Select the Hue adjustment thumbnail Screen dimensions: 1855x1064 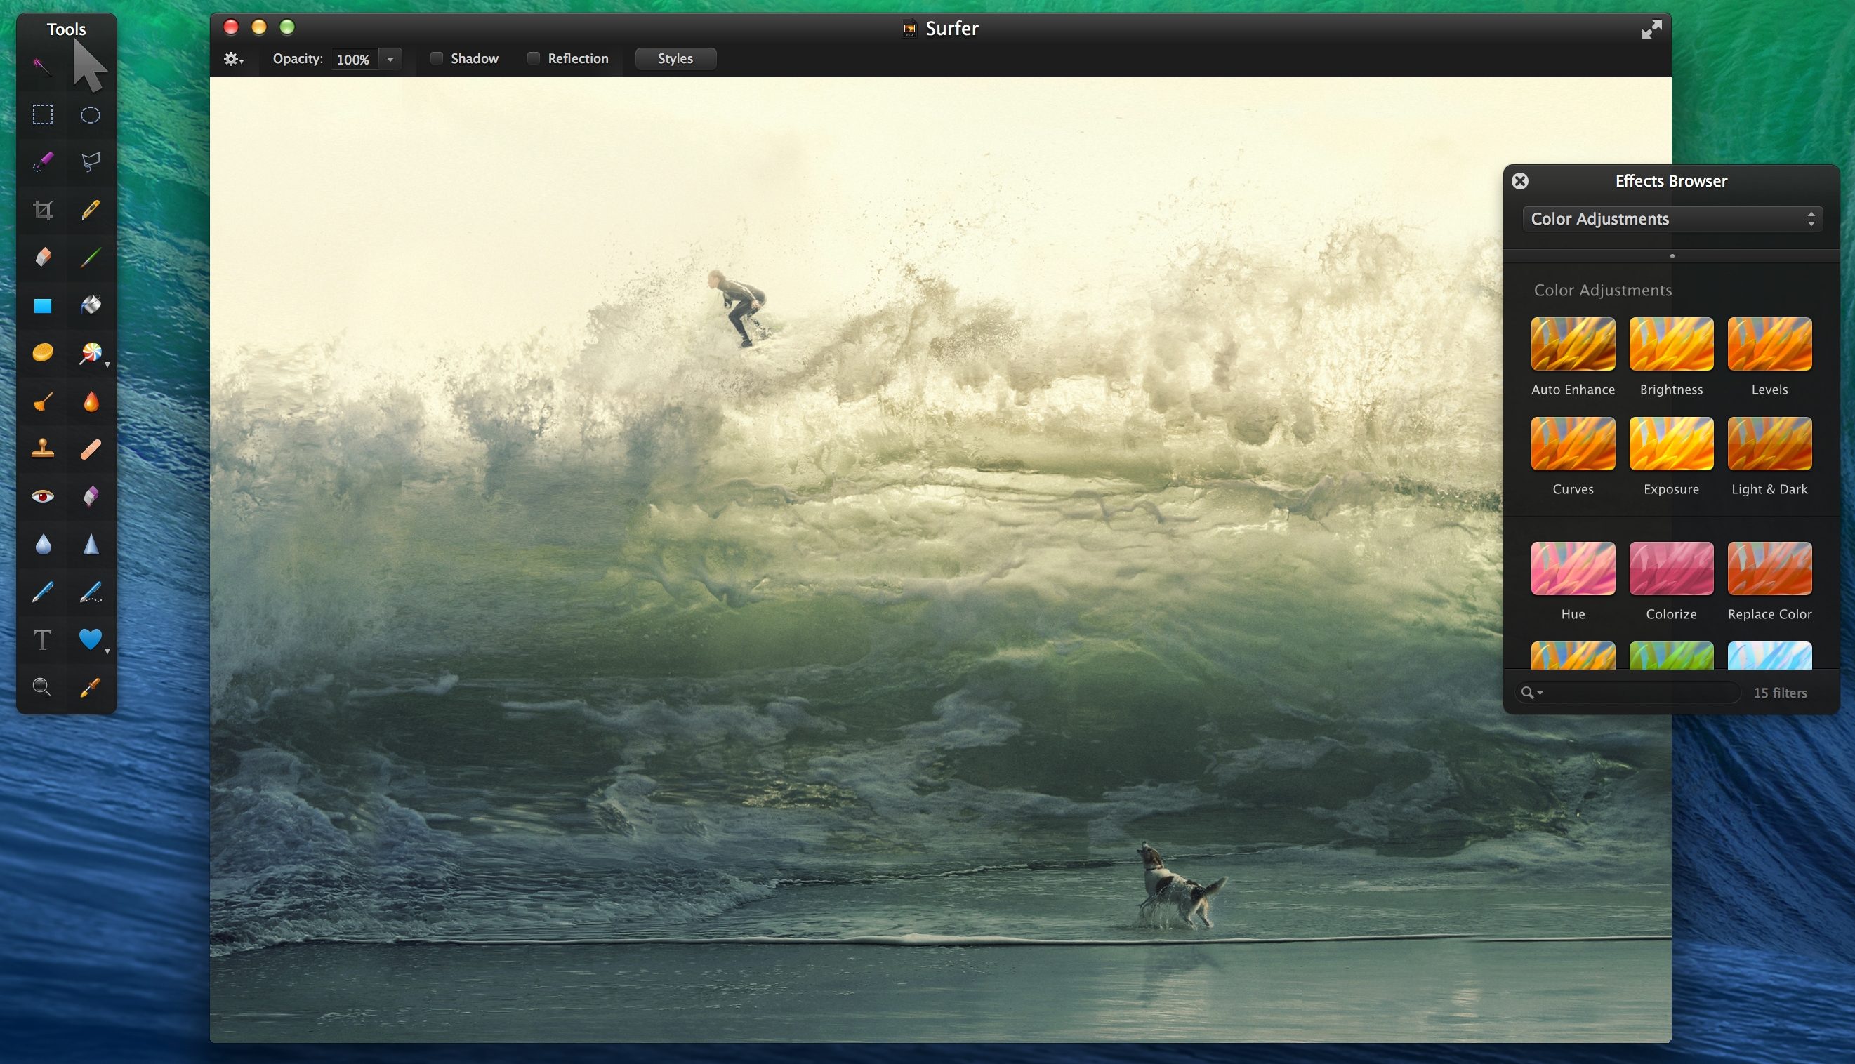1573,568
